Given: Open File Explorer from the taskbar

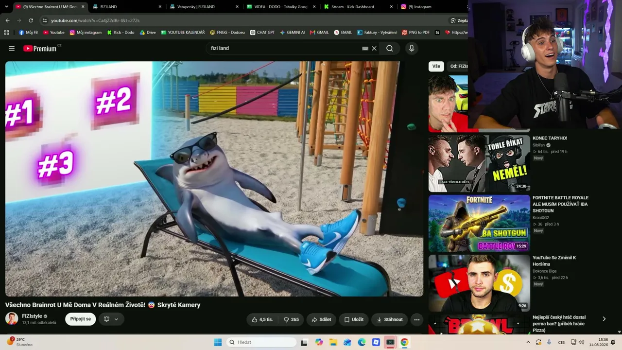Looking at the screenshot, I should click(333, 342).
